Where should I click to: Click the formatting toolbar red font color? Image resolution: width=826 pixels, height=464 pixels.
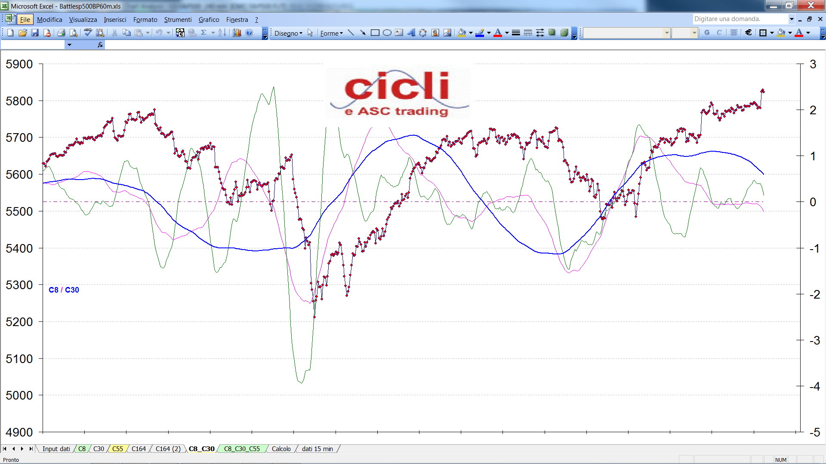pyautogui.click(x=799, y=33)
